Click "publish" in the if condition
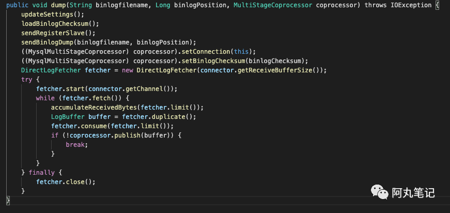 [x=128, y=135]
